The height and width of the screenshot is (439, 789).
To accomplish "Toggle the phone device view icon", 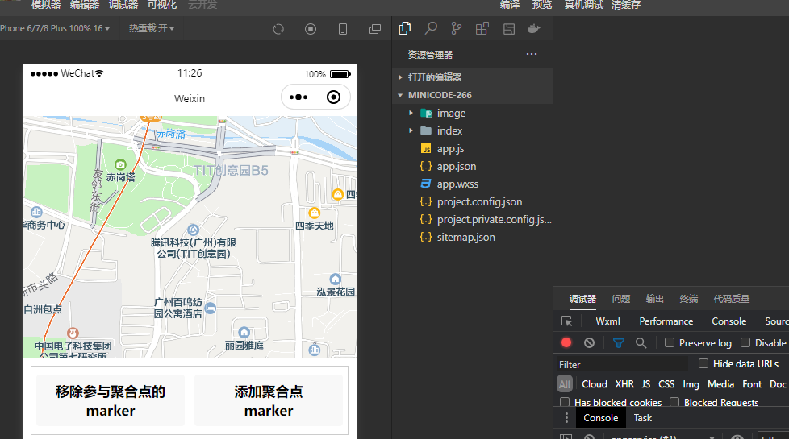I will pyautogui.click(x=343, y=29).
